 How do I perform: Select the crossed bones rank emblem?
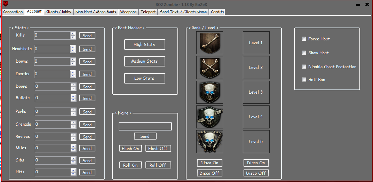(209, 68)
